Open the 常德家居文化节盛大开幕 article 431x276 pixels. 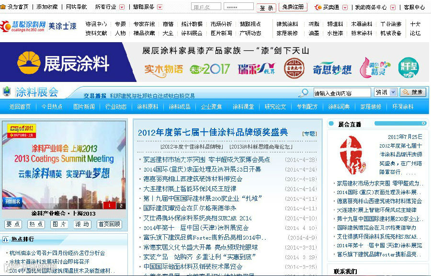[x=200, y=247]
